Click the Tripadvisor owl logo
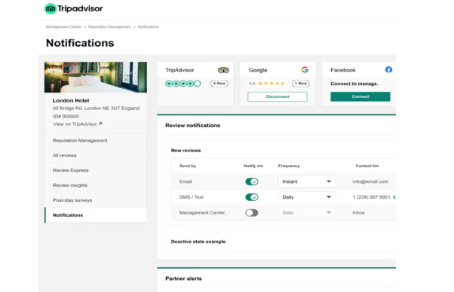 point(50,9)
